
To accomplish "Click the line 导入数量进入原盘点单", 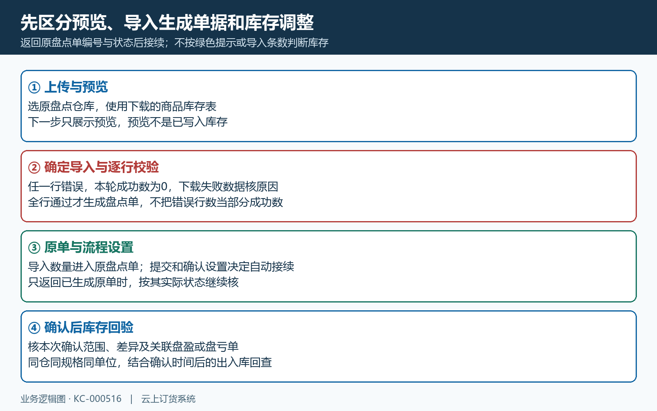I will 161,267.
